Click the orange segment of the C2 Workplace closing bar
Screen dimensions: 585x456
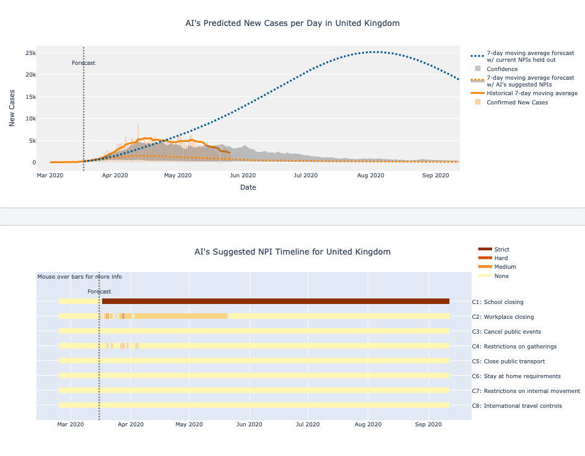click(x=180, y=316)
